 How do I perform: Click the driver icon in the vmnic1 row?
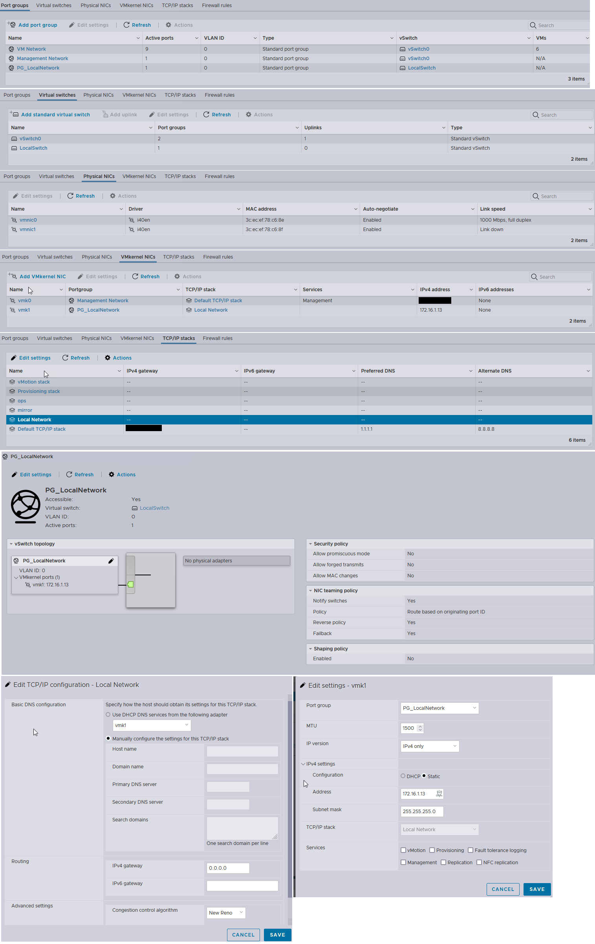(132, 230)
